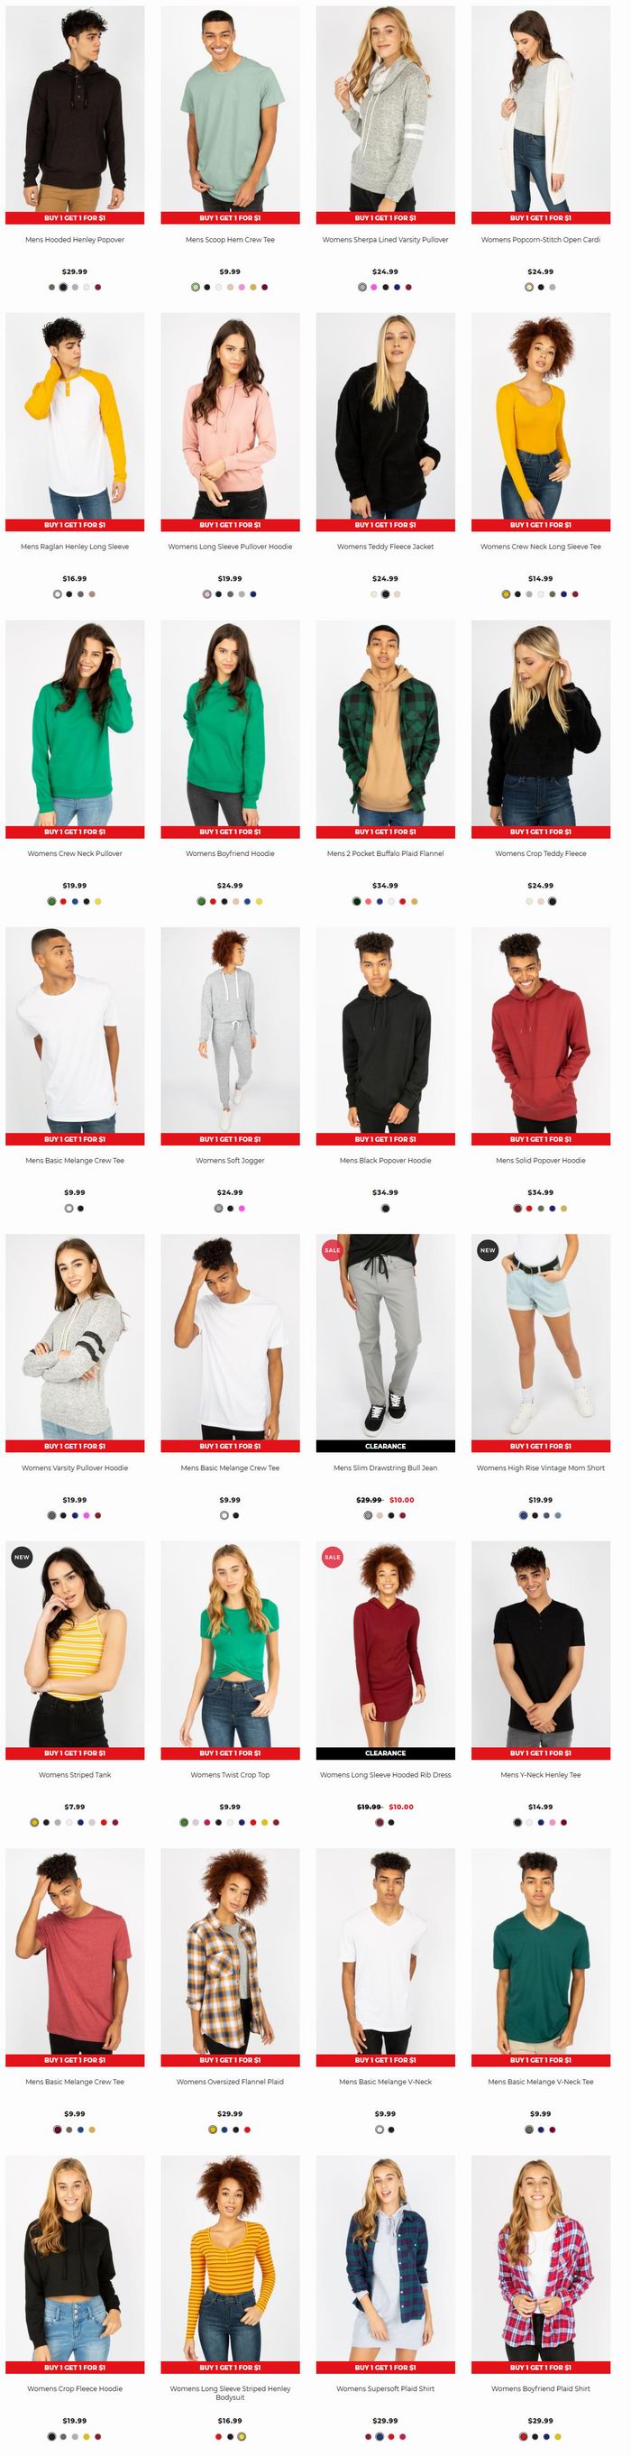631x2456 pixels.
Task: Open the Mens Hooded Henley Popover product link
Action: click(x=74, y=240)
